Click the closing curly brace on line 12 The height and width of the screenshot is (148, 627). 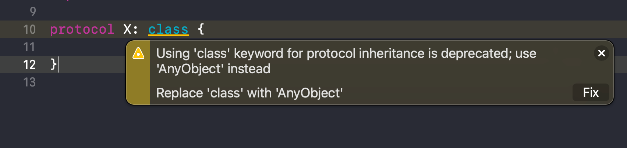pyautogui.click(x=54, y=64)
